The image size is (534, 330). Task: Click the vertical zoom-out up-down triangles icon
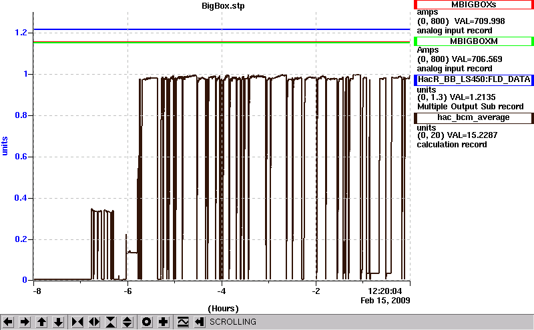[127, 322]
